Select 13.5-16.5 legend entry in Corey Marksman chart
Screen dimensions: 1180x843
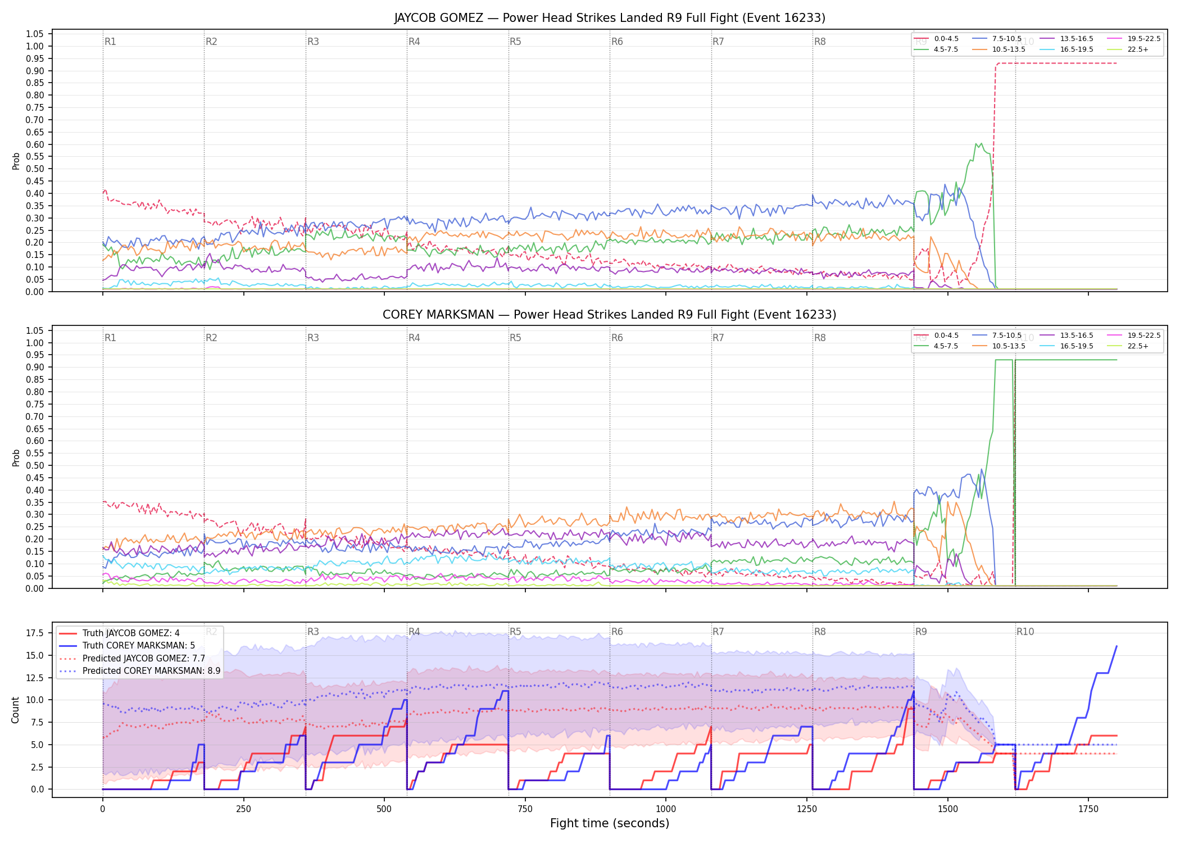click(1066, 336)
